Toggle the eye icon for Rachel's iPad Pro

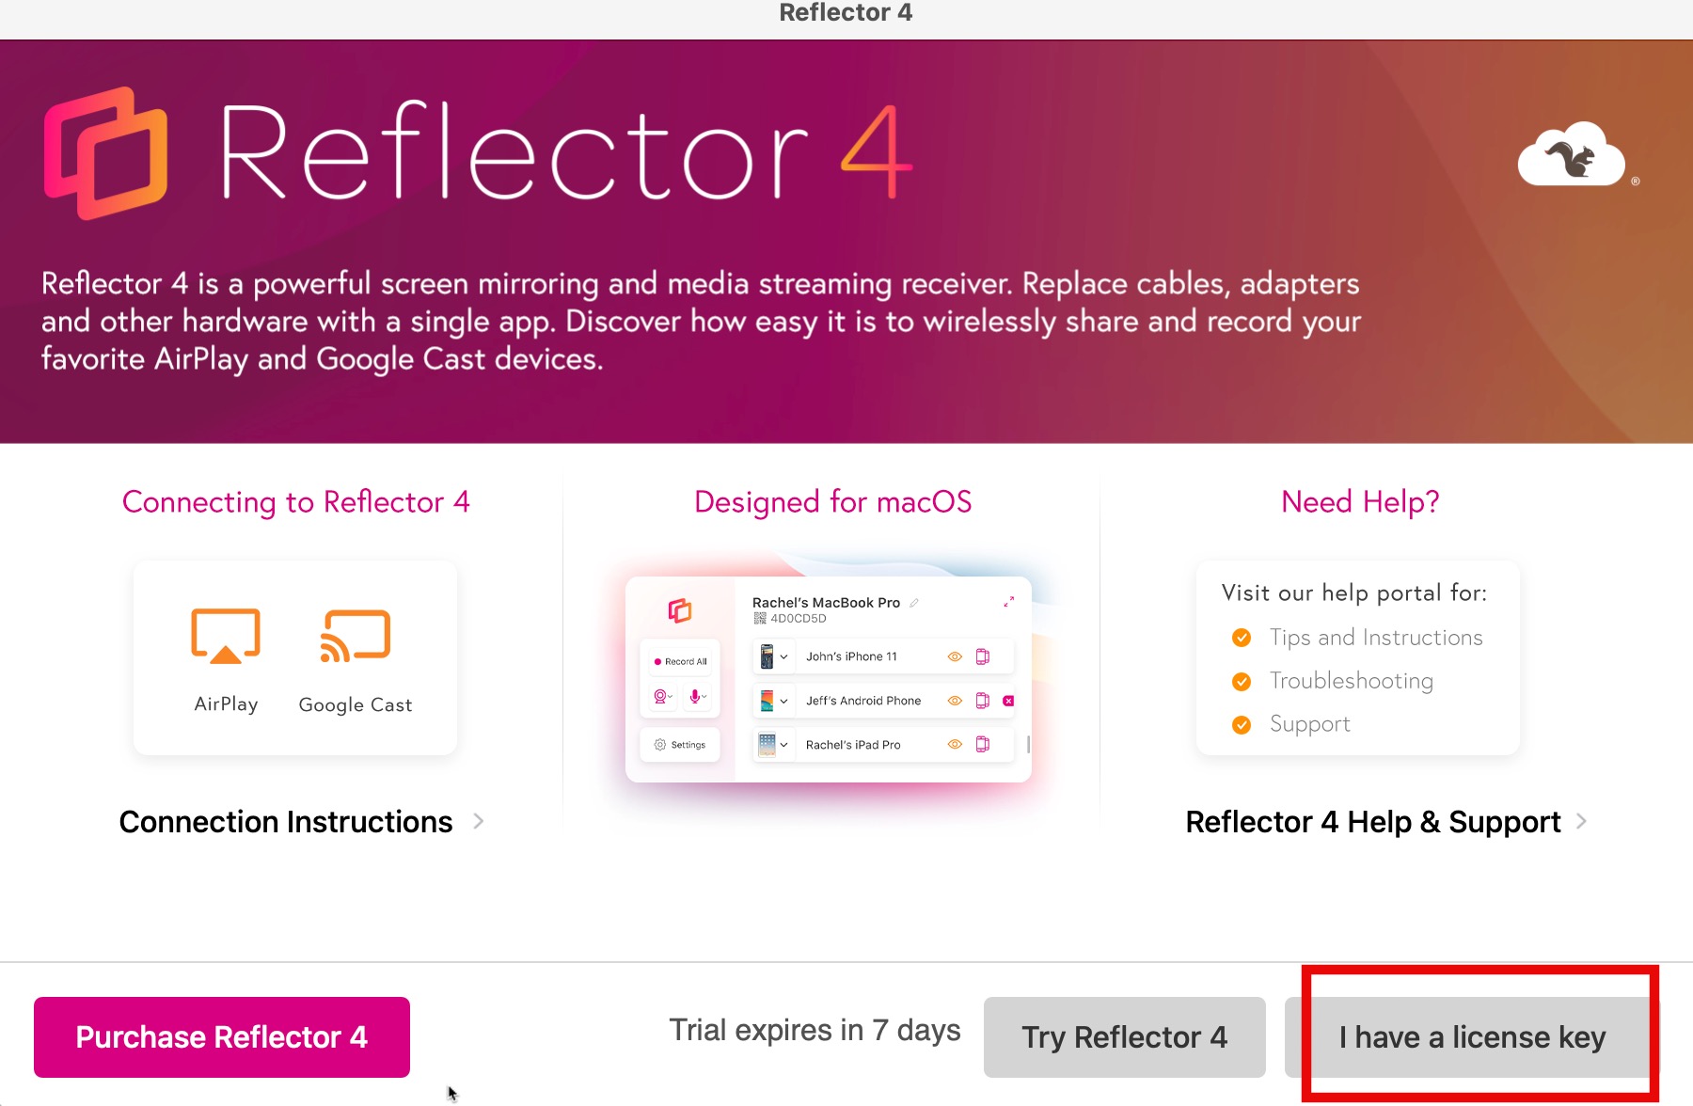coord(955,745)
